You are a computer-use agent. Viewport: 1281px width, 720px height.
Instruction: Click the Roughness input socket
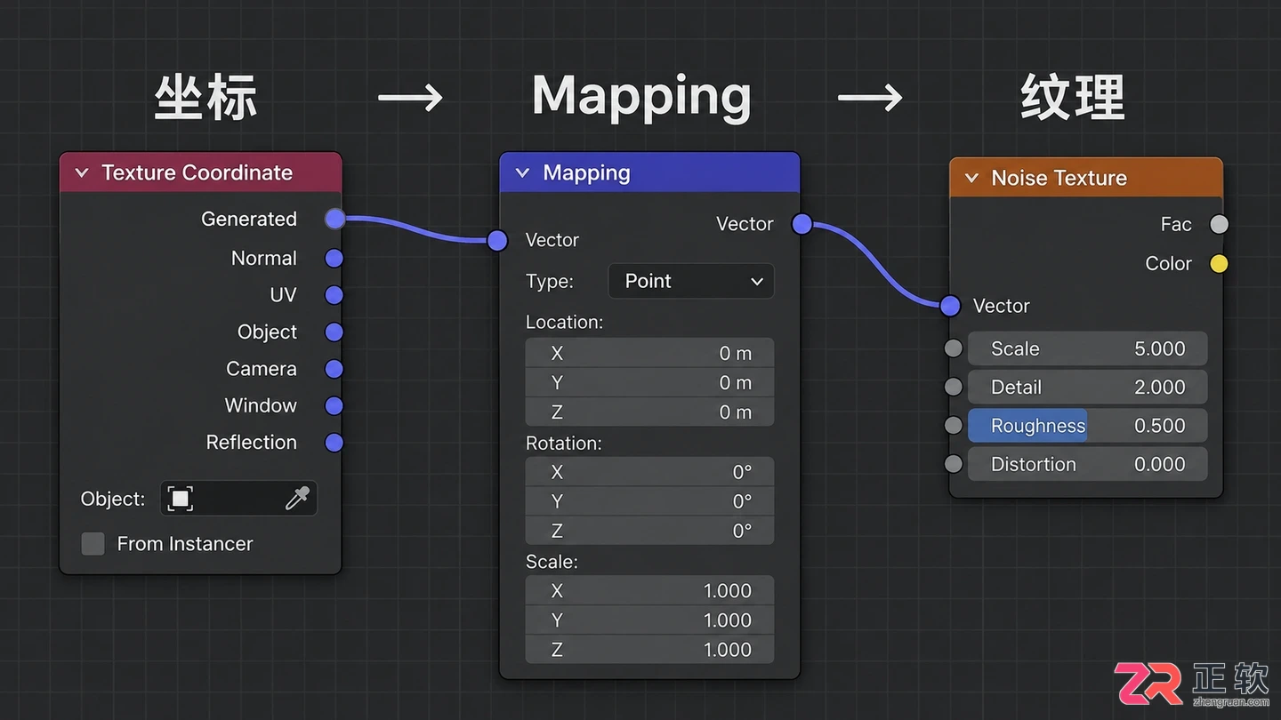pyautogui.click(x=954, y=426)
